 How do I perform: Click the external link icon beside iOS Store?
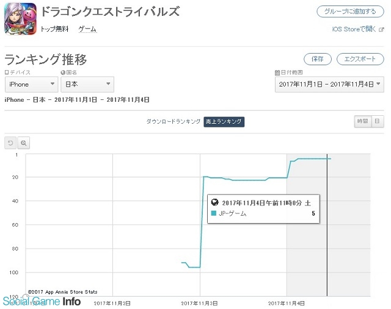click(382, 29)
